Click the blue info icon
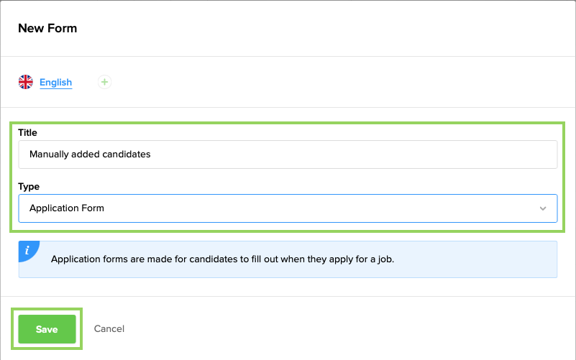The width and height of the screenshot is (576, 360). pyautogui.click(x=28, y=250)
